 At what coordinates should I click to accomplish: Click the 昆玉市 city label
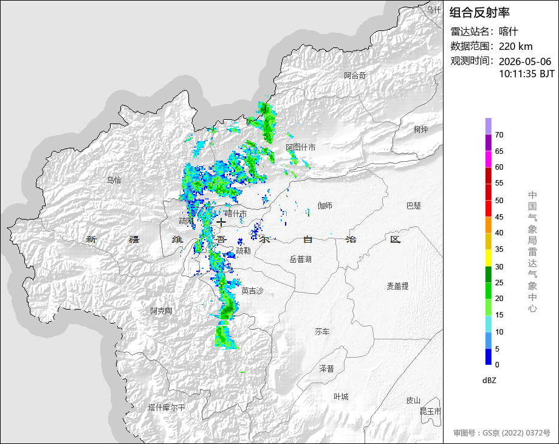(x=431, y=411)
